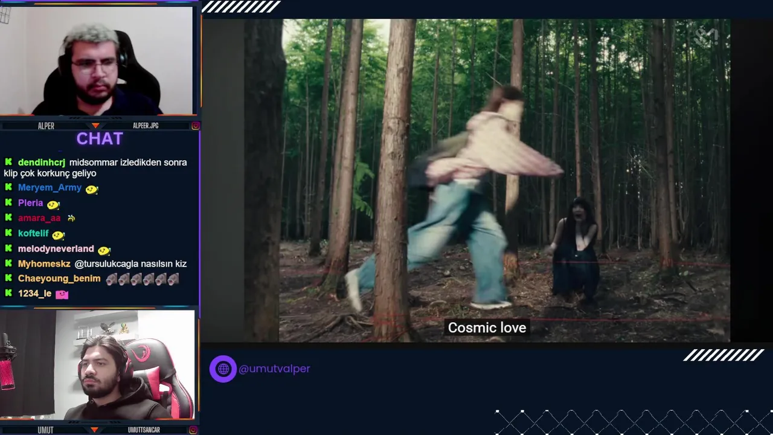Viewport: 773px width, 435px height.
Task: Click the 1234_le username
Action: pos(35,294)
